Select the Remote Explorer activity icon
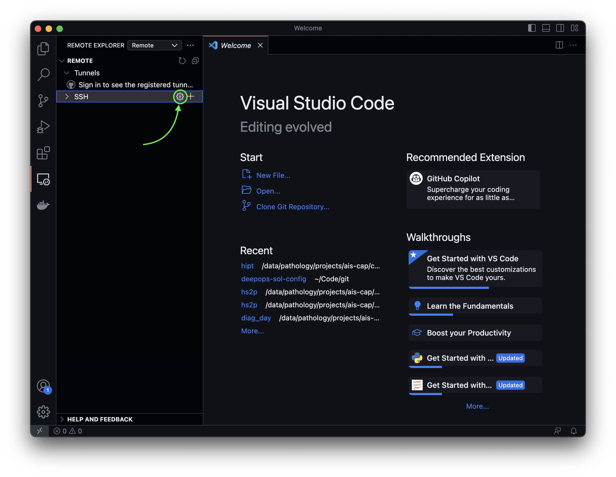The width and height of the screenshot is (616, 477). point(43,179)
